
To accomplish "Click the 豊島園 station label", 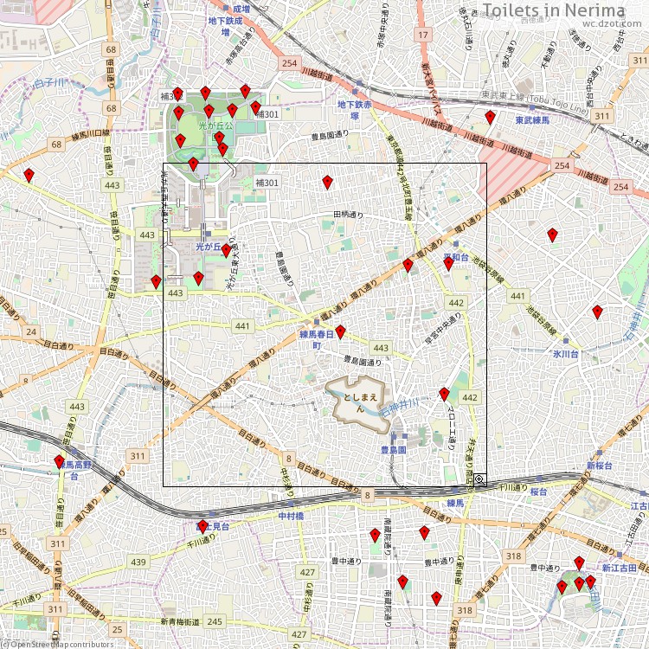I will [394, 450].
